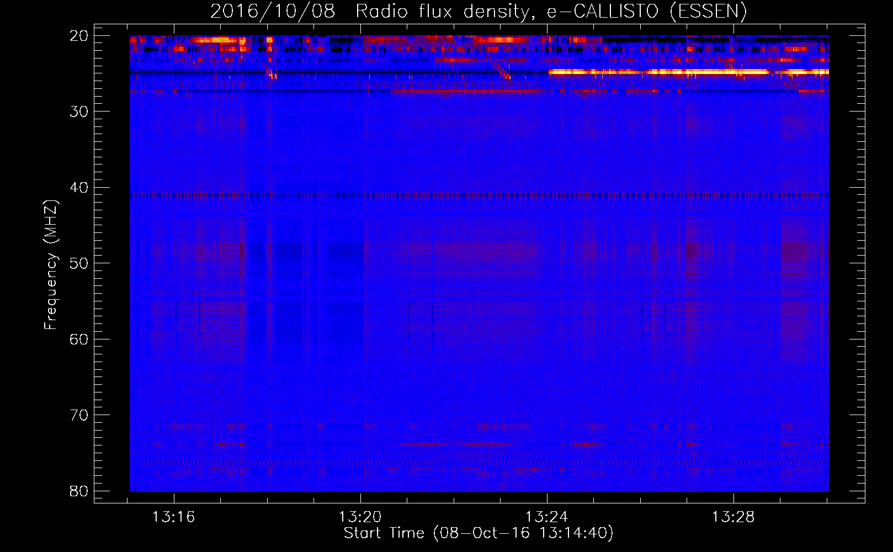Click the 60 frequency tick label

(79, 339)
